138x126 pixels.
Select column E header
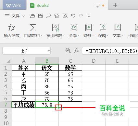[117, 61]
